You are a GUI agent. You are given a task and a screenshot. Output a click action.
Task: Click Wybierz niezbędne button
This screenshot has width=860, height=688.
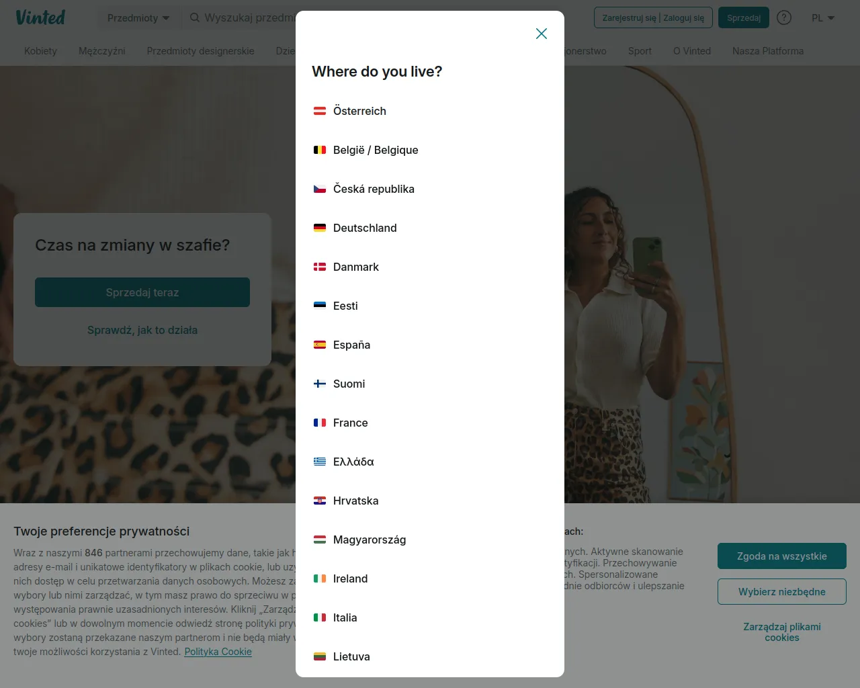click(x=782, y=592)
